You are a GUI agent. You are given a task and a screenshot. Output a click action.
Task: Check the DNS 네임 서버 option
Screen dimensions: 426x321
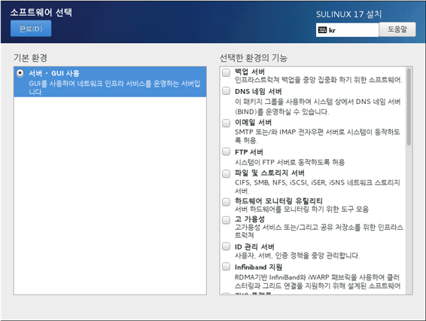pos(226,90)
